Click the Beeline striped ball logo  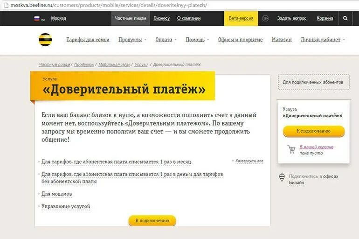coord(45,40)
